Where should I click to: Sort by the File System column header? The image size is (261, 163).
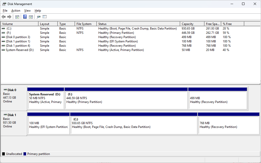86,24
